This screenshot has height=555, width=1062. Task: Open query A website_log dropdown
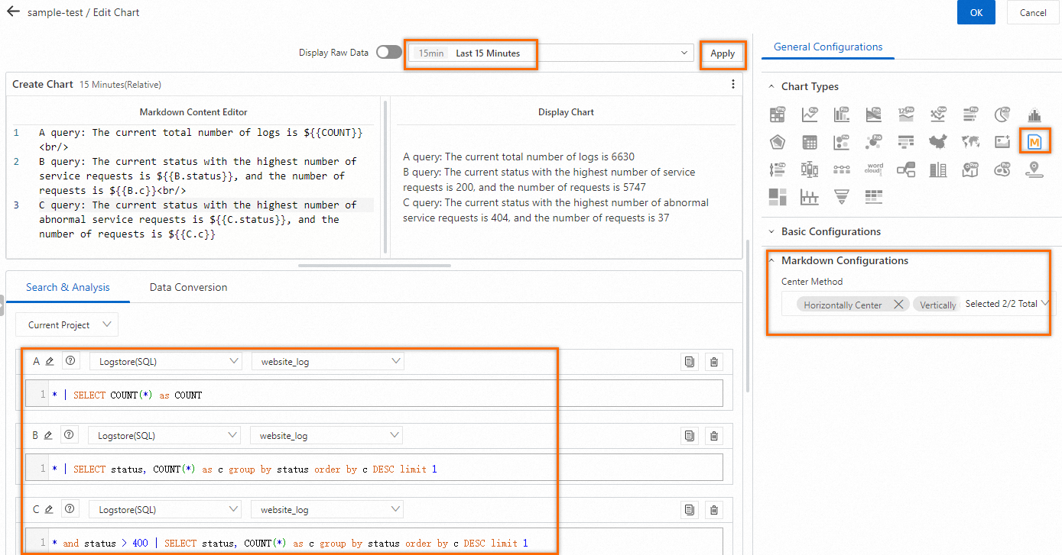point(328,362)
